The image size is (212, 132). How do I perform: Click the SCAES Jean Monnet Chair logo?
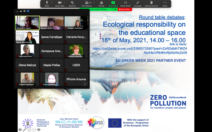point(69,123)
